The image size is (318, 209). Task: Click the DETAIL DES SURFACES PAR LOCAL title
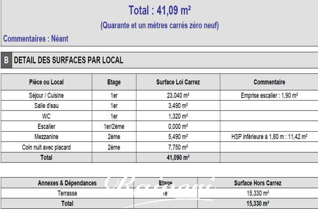[x=69, y=60]
